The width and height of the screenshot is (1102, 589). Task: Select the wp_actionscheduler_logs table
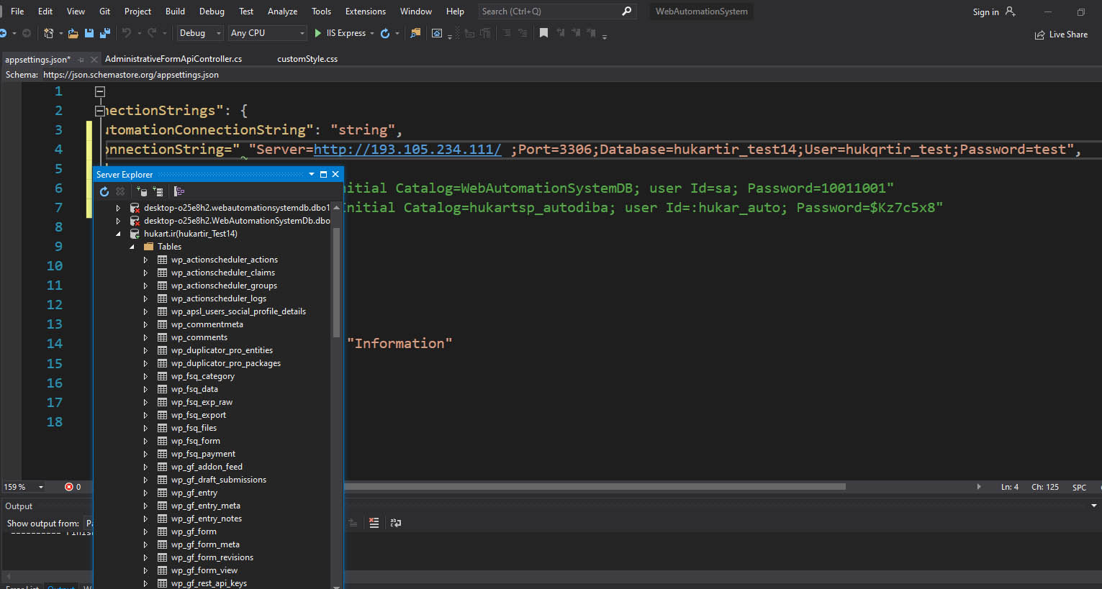tap(219, 298)
